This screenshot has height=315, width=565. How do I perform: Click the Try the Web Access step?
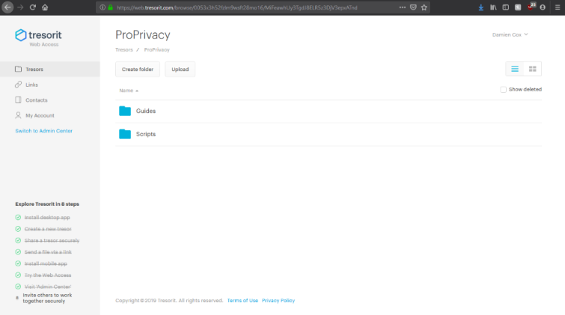48,275
